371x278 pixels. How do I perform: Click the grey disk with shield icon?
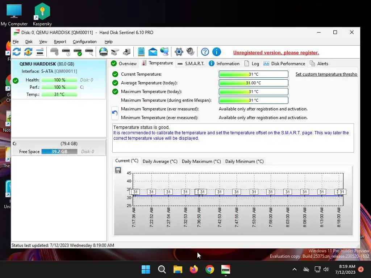(54, 52)
